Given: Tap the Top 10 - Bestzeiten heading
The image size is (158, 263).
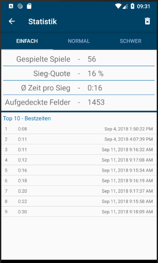Looking at the screenshot, I should pyautogui.click(x=27, y=118).
